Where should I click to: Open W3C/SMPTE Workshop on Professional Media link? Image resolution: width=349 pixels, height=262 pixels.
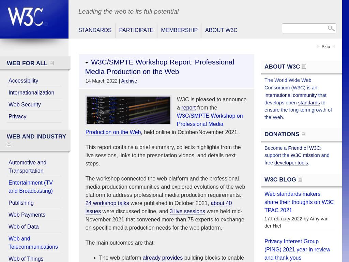pos(210,120)
